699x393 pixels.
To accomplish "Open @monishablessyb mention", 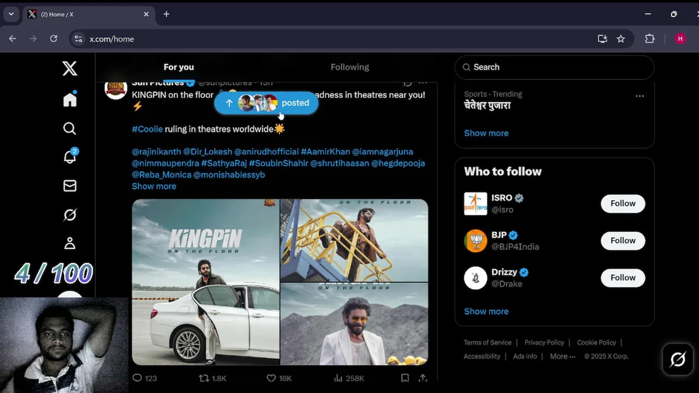I will [x=229, y=175].
